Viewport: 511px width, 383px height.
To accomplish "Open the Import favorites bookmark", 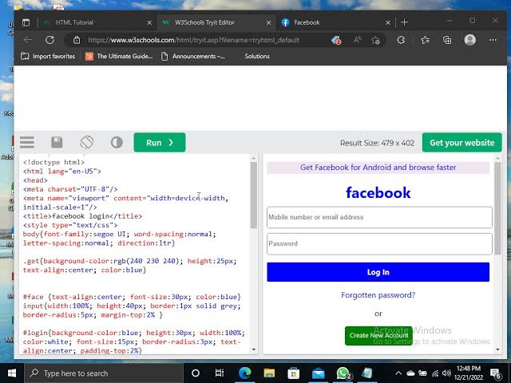I will point(48,56).
